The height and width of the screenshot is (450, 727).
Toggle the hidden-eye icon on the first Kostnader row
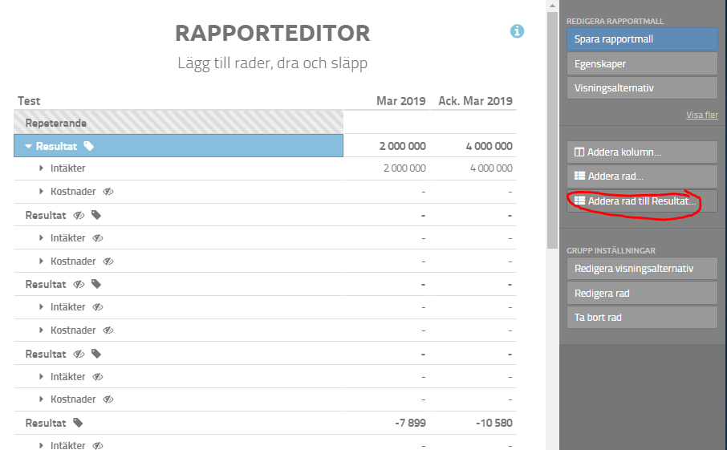pos(108,192)
